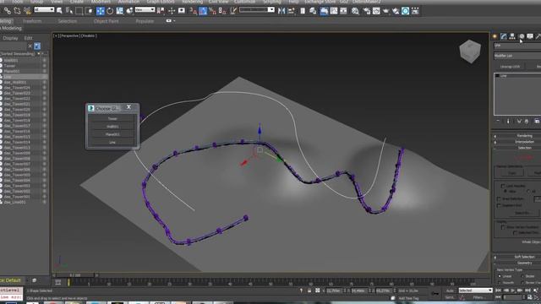Open Render Setup icon
Image resolution: width=541 pixels, height=304 pixels.
pos(366,11)
